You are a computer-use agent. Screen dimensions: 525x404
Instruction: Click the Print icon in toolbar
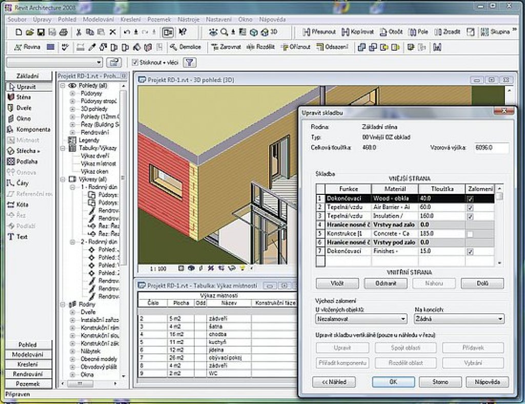pos(63,32)
